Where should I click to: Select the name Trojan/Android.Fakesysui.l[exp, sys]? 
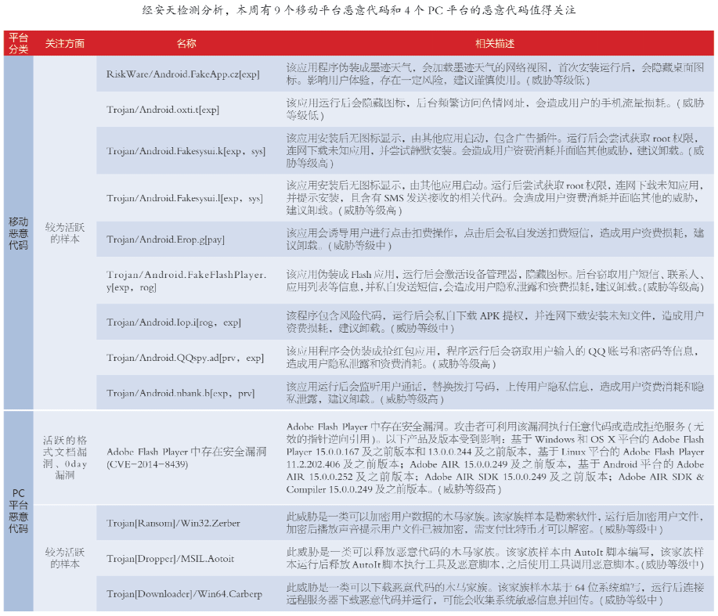pos(185,198)
